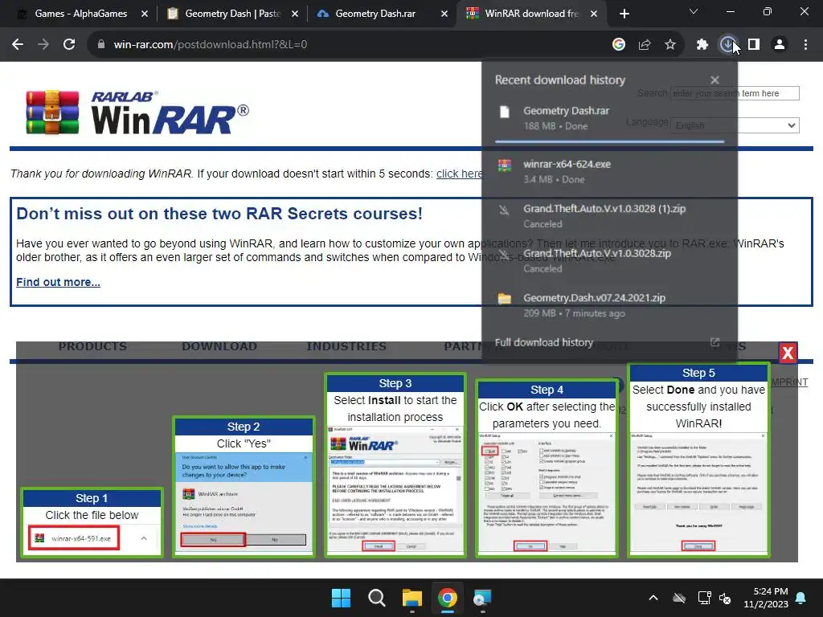The height and width of the screenshot is (617, 823).
Task: Click the Step 1 thumbnail
Action: pyautogui.click(x=92, y=522)
